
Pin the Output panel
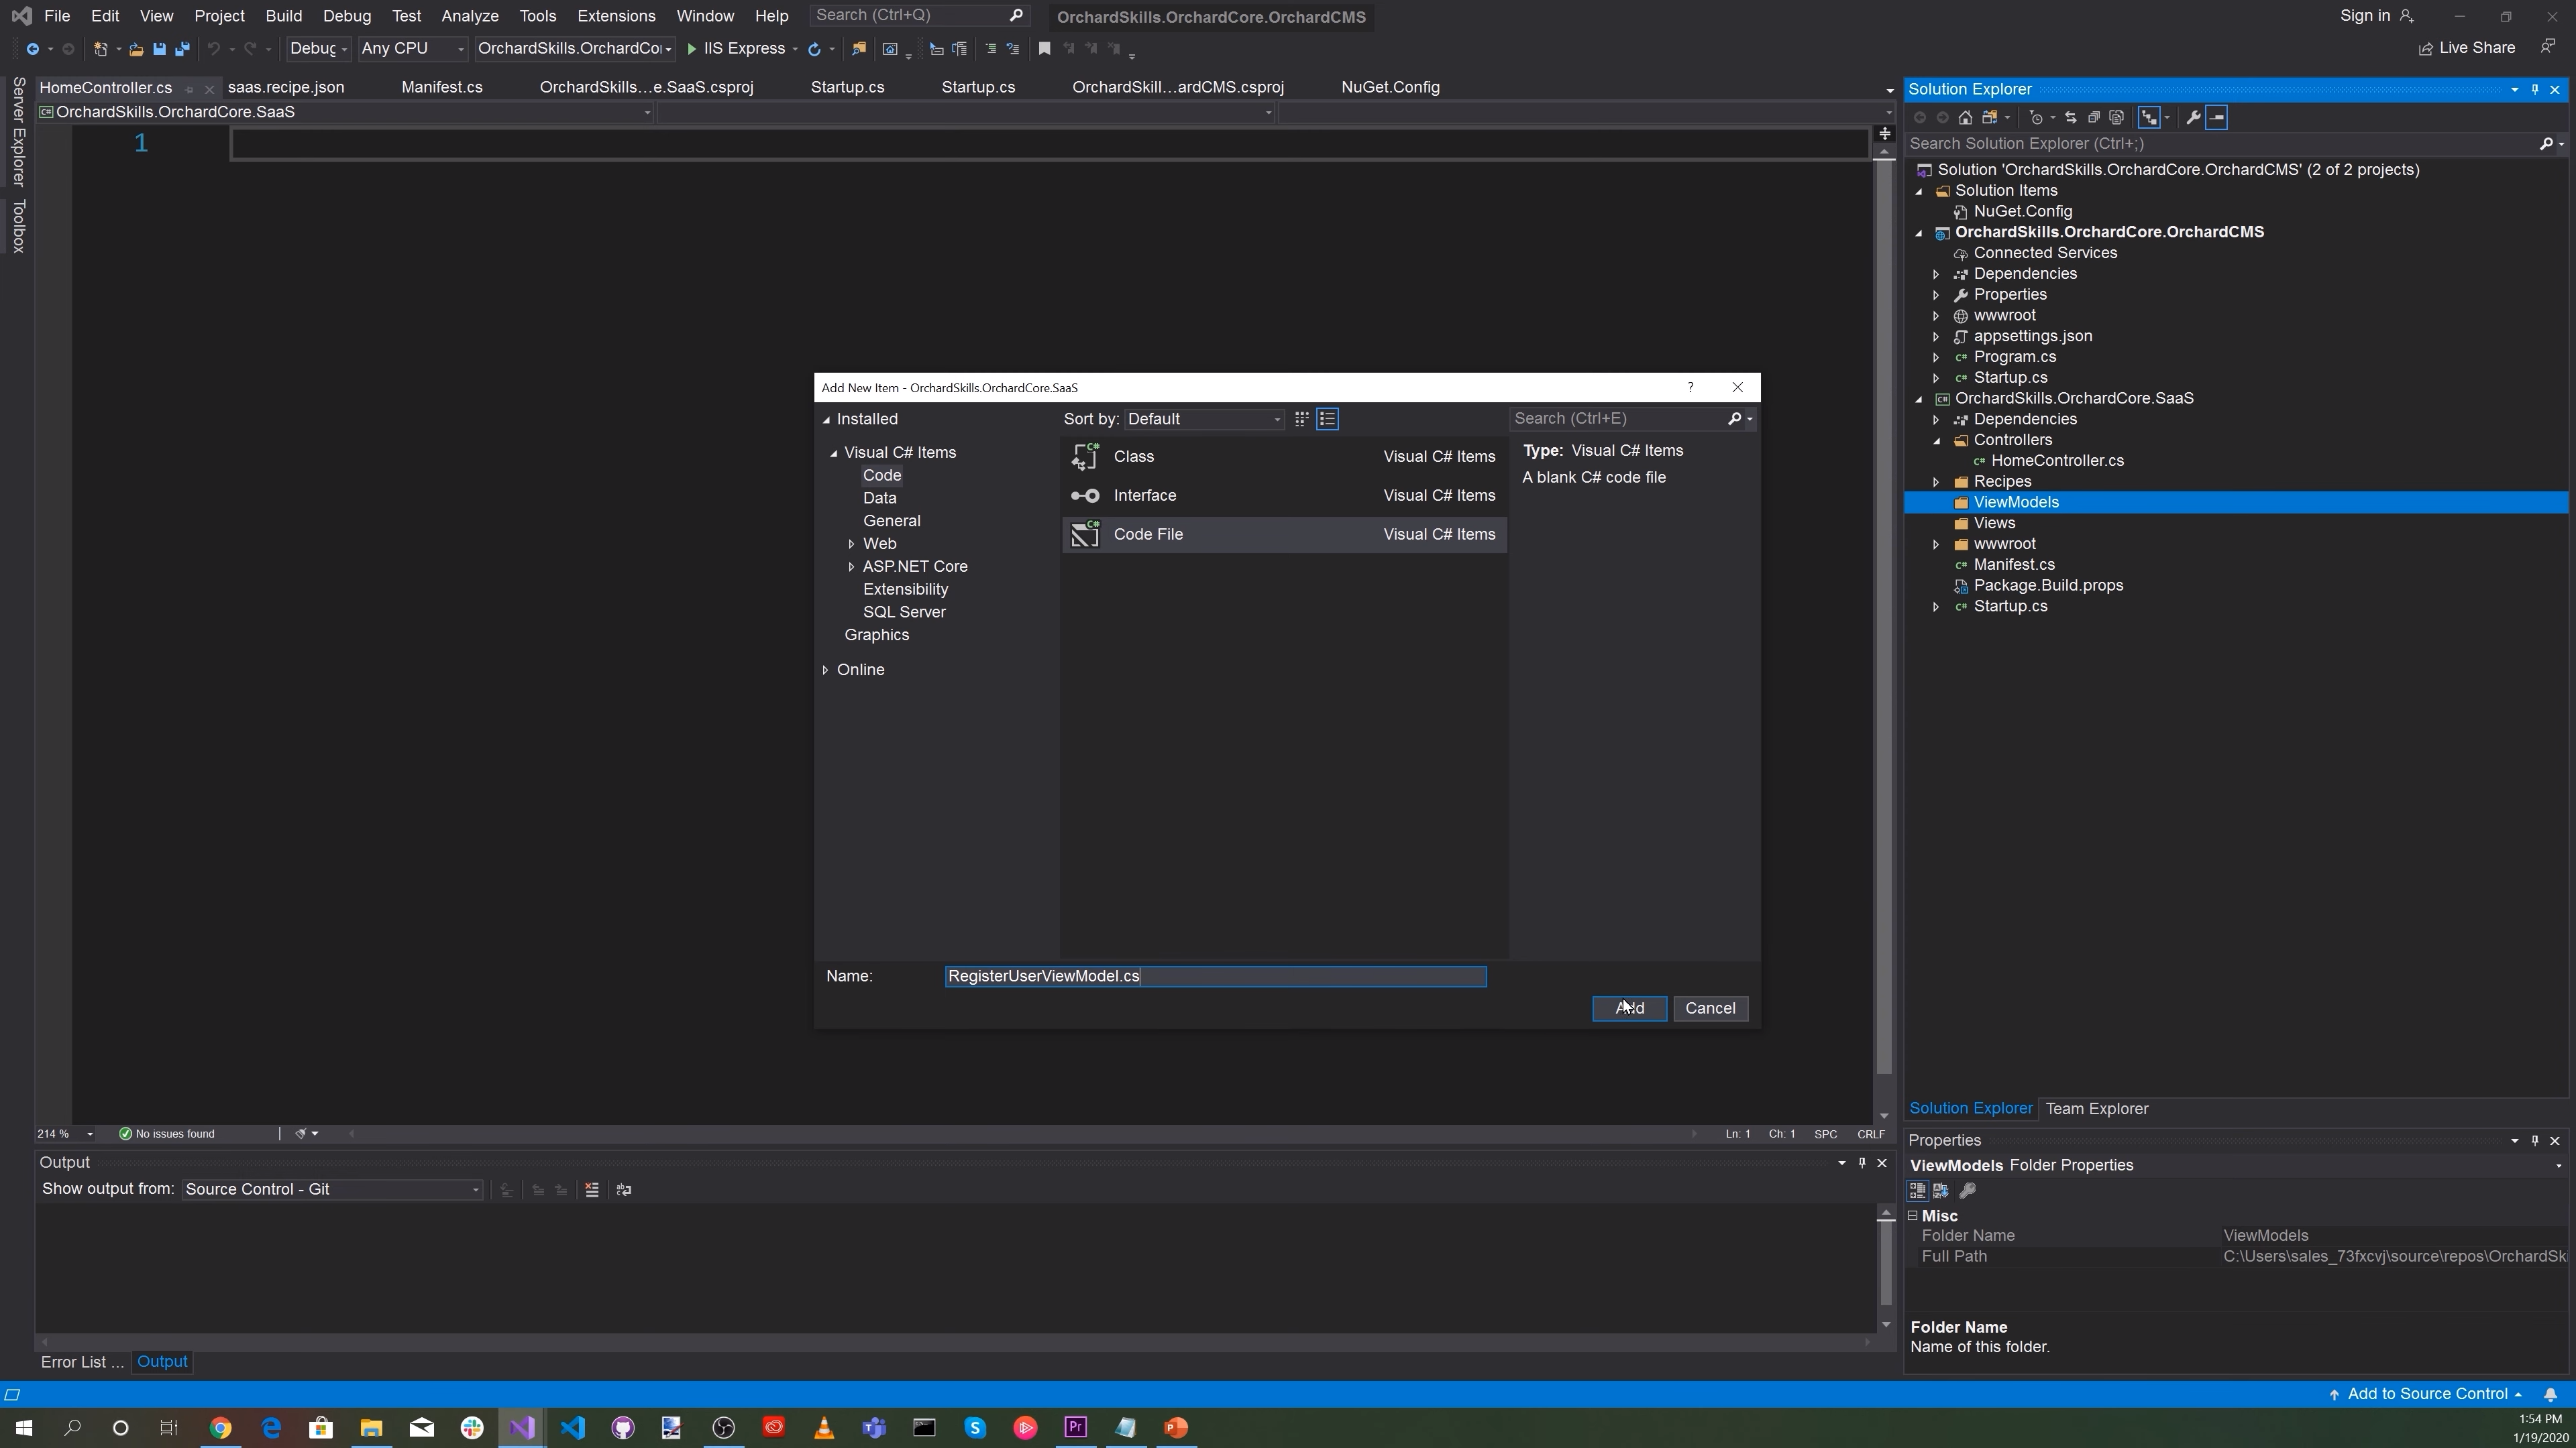point(1862,1162)
